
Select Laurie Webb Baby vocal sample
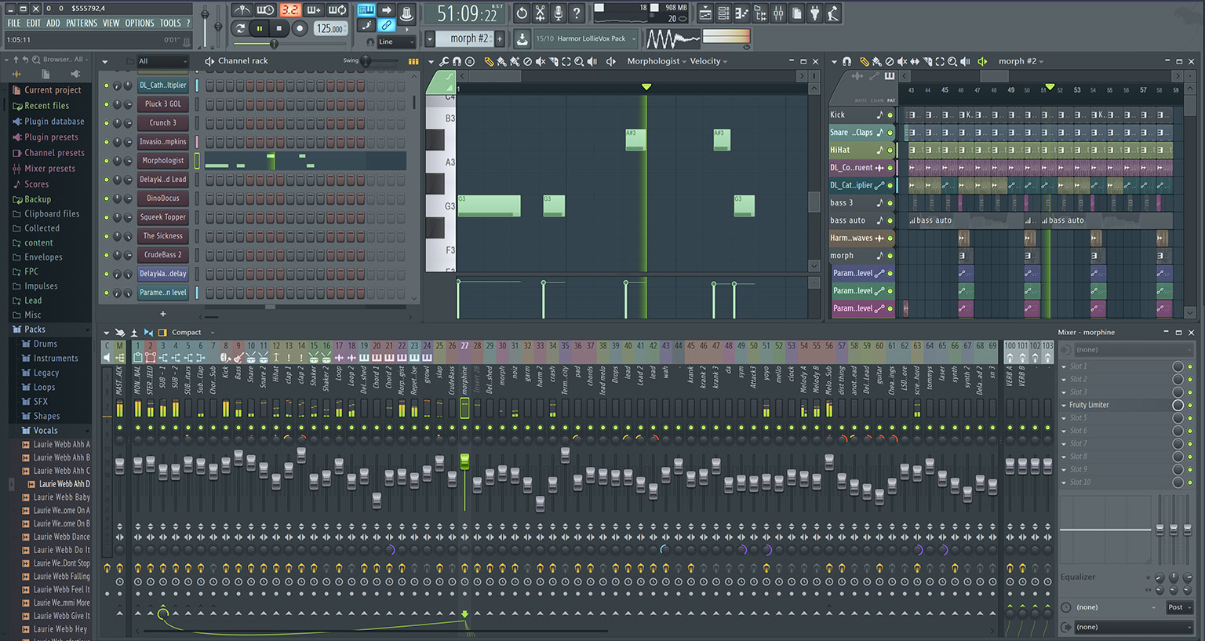62,497
